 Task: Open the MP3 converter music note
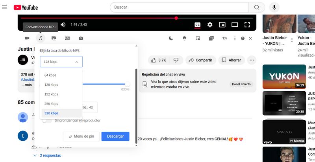click(41, 38)
